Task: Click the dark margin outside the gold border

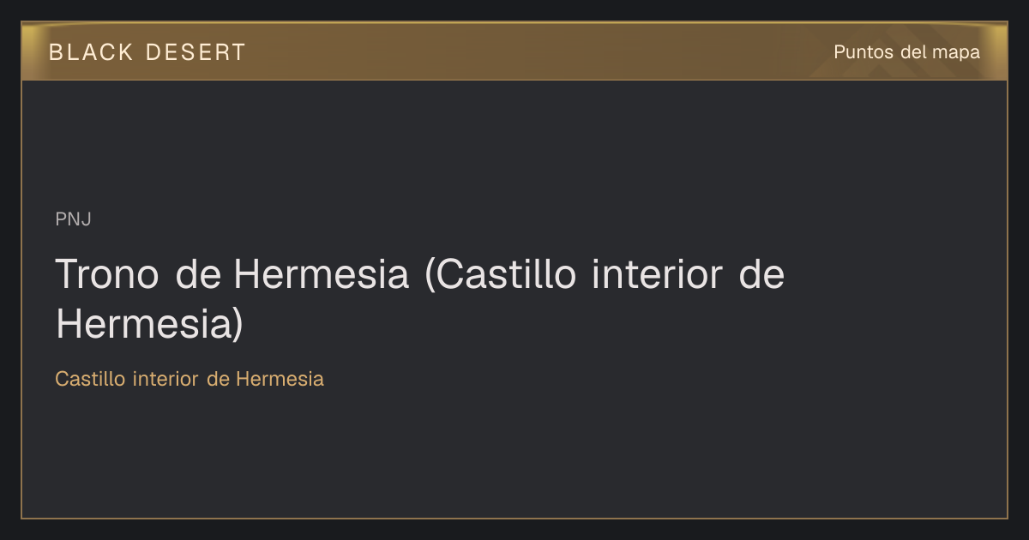Action: (514, 10)
